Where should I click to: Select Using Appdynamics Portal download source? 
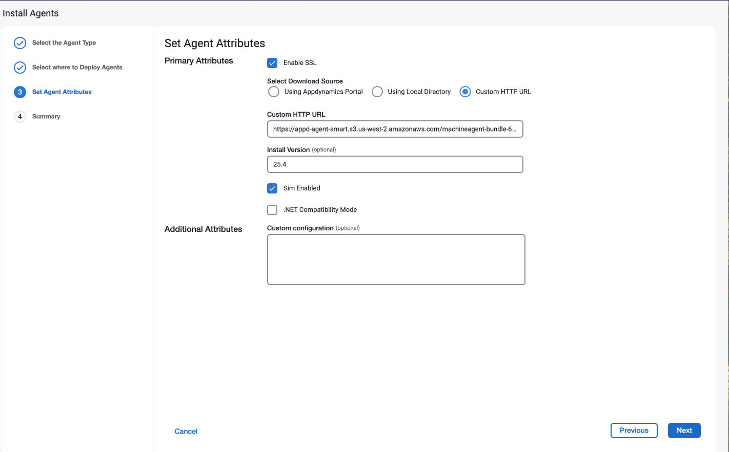[274, 91]
